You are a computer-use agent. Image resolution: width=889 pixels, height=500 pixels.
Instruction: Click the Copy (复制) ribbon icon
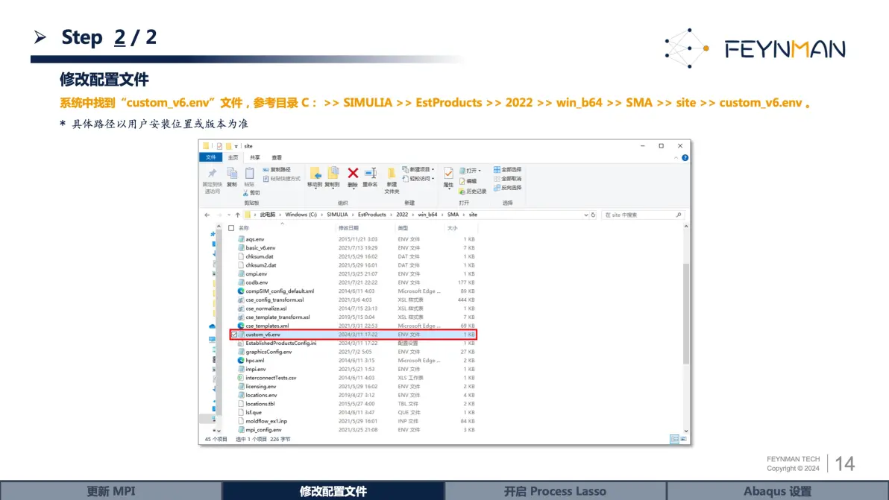pos(232,174)
